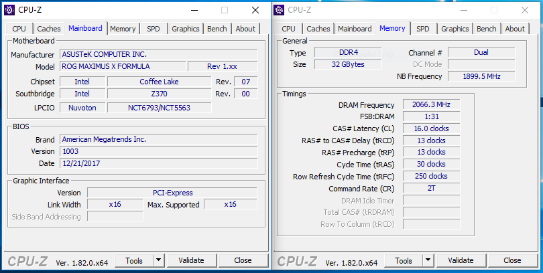Image resolution: width=543 pixels, height=273 pixels.
Task: Expand the Tools dropdown arrow in the Mainboard window
Action: click(159, 260)
